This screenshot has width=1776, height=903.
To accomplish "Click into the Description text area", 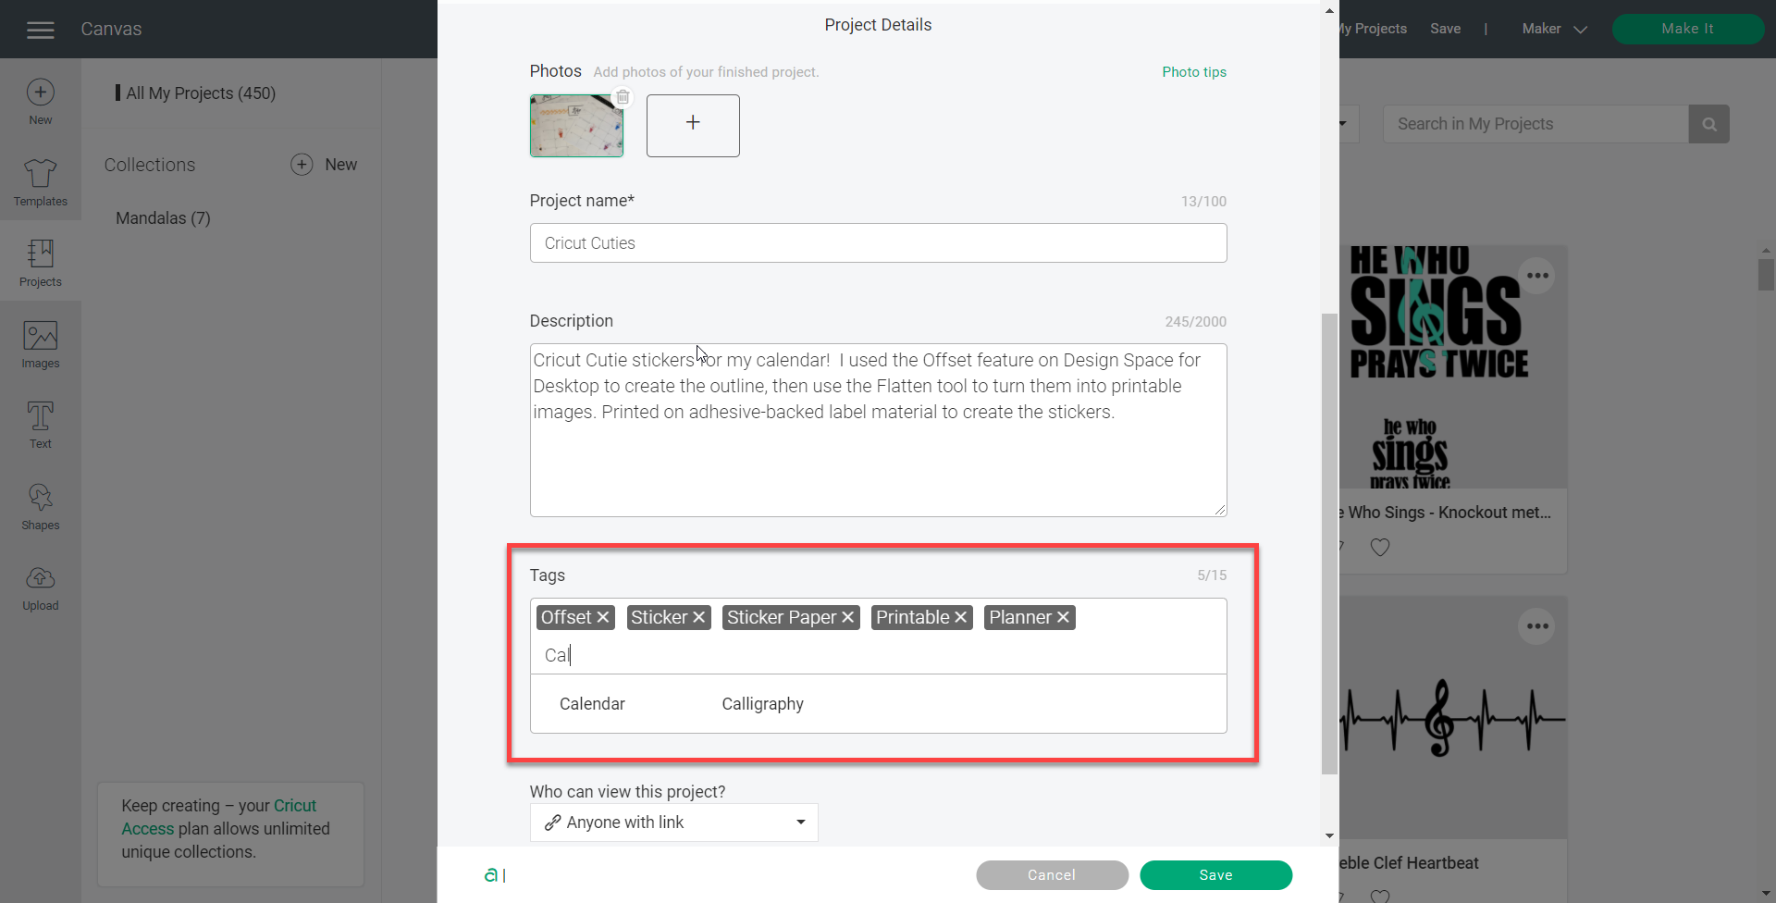I will 878,430.
